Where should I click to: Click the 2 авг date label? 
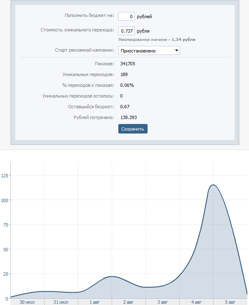tap(128, 302)
